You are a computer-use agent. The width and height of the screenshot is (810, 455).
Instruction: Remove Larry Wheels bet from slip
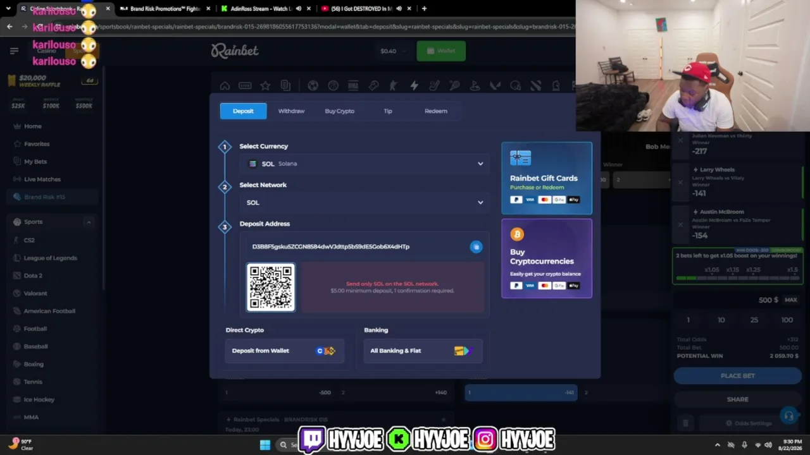point(680,183)
